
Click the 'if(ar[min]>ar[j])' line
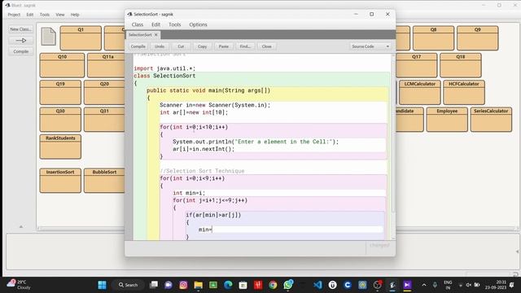[213, 215]
